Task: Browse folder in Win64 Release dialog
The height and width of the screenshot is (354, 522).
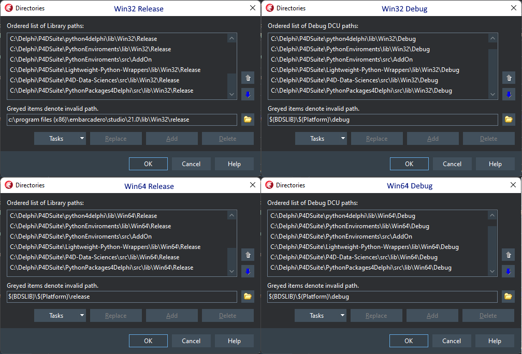Action: coord(248,297)
